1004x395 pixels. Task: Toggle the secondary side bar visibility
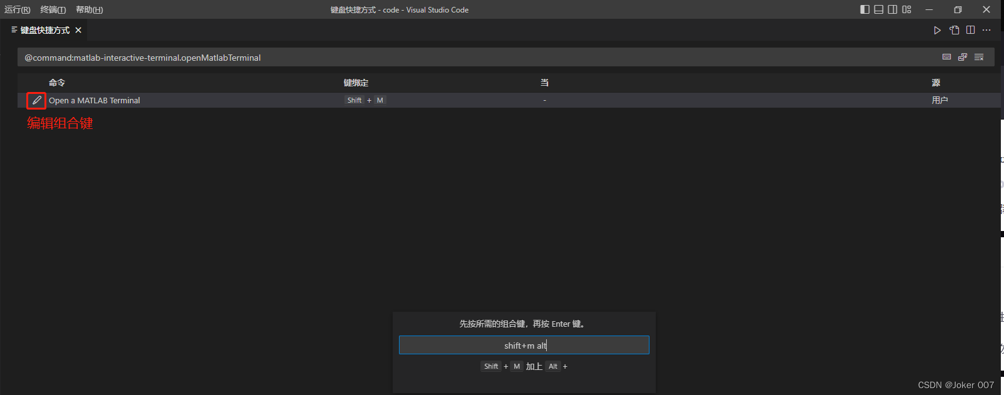[893, 9]
